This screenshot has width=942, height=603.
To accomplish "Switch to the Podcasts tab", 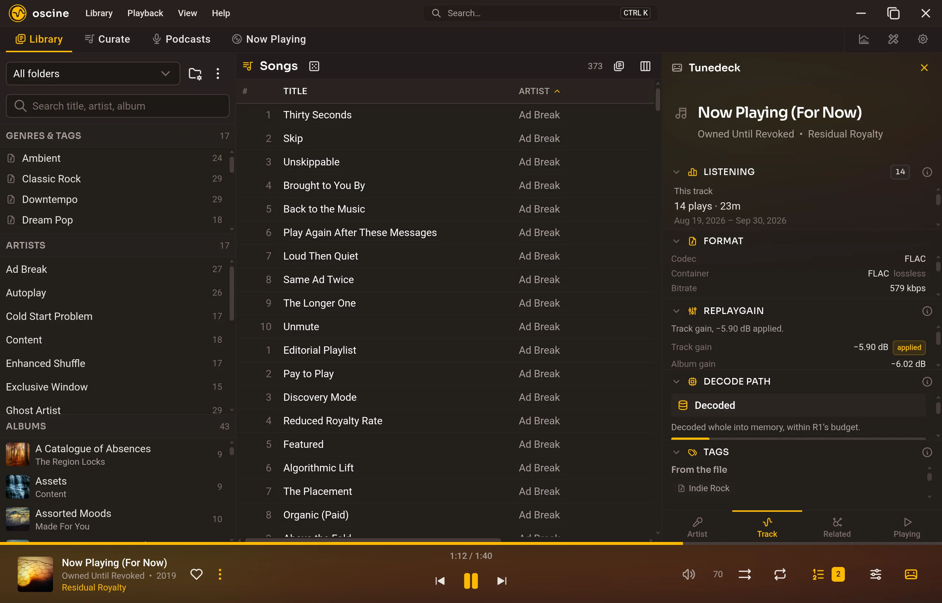I will (x=181, y=39).
